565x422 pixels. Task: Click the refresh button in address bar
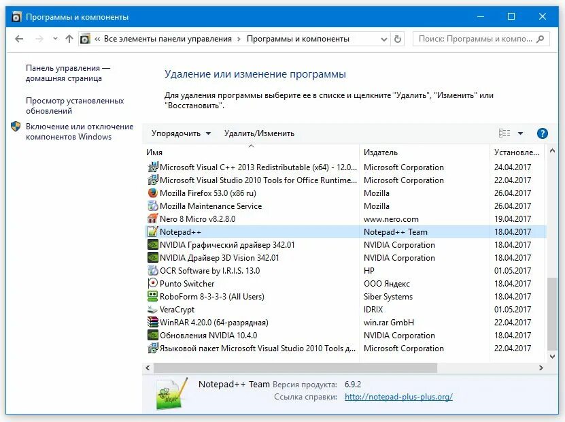[x=398, y=39]
